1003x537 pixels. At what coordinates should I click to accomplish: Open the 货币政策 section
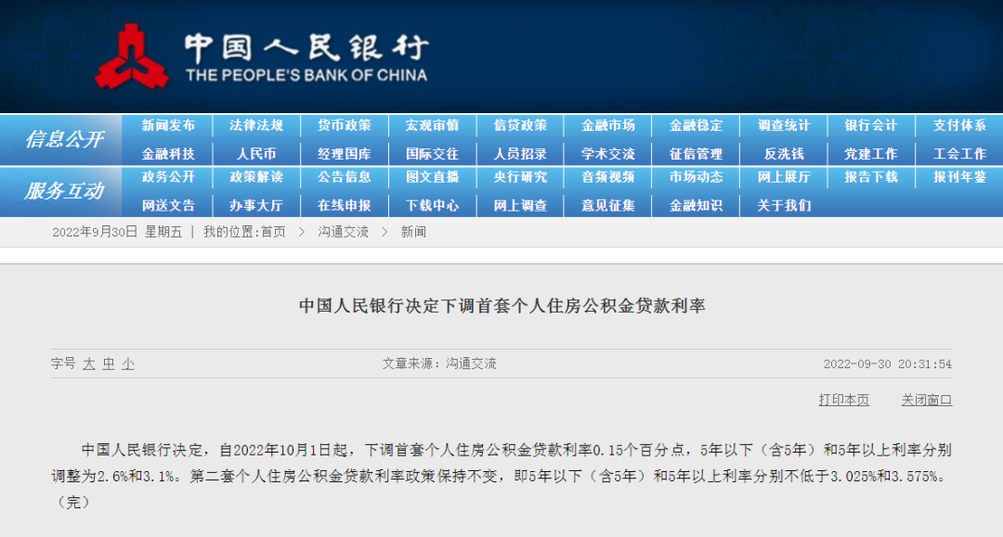tap(343, 125)
